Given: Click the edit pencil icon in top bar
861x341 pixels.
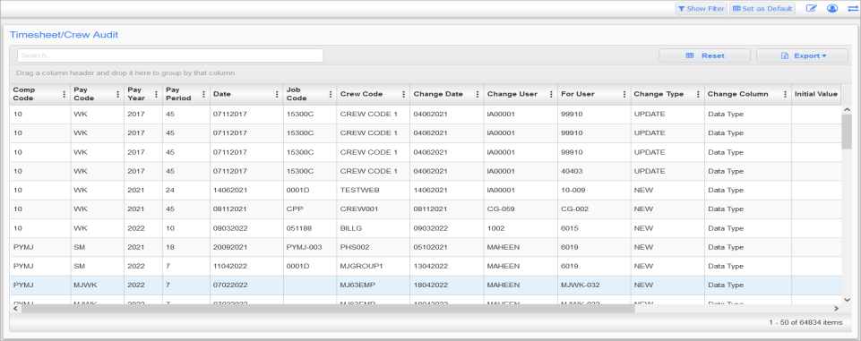Looking at the screenshot, I should coord(811,9).
